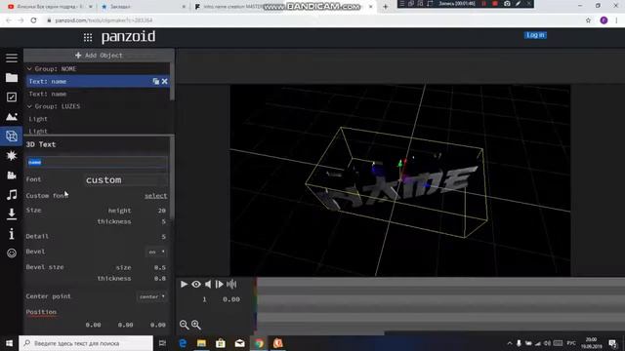Viewport: 625px width, 351px height.
Task: Zoom in the timeline
Action: [195, 325]
